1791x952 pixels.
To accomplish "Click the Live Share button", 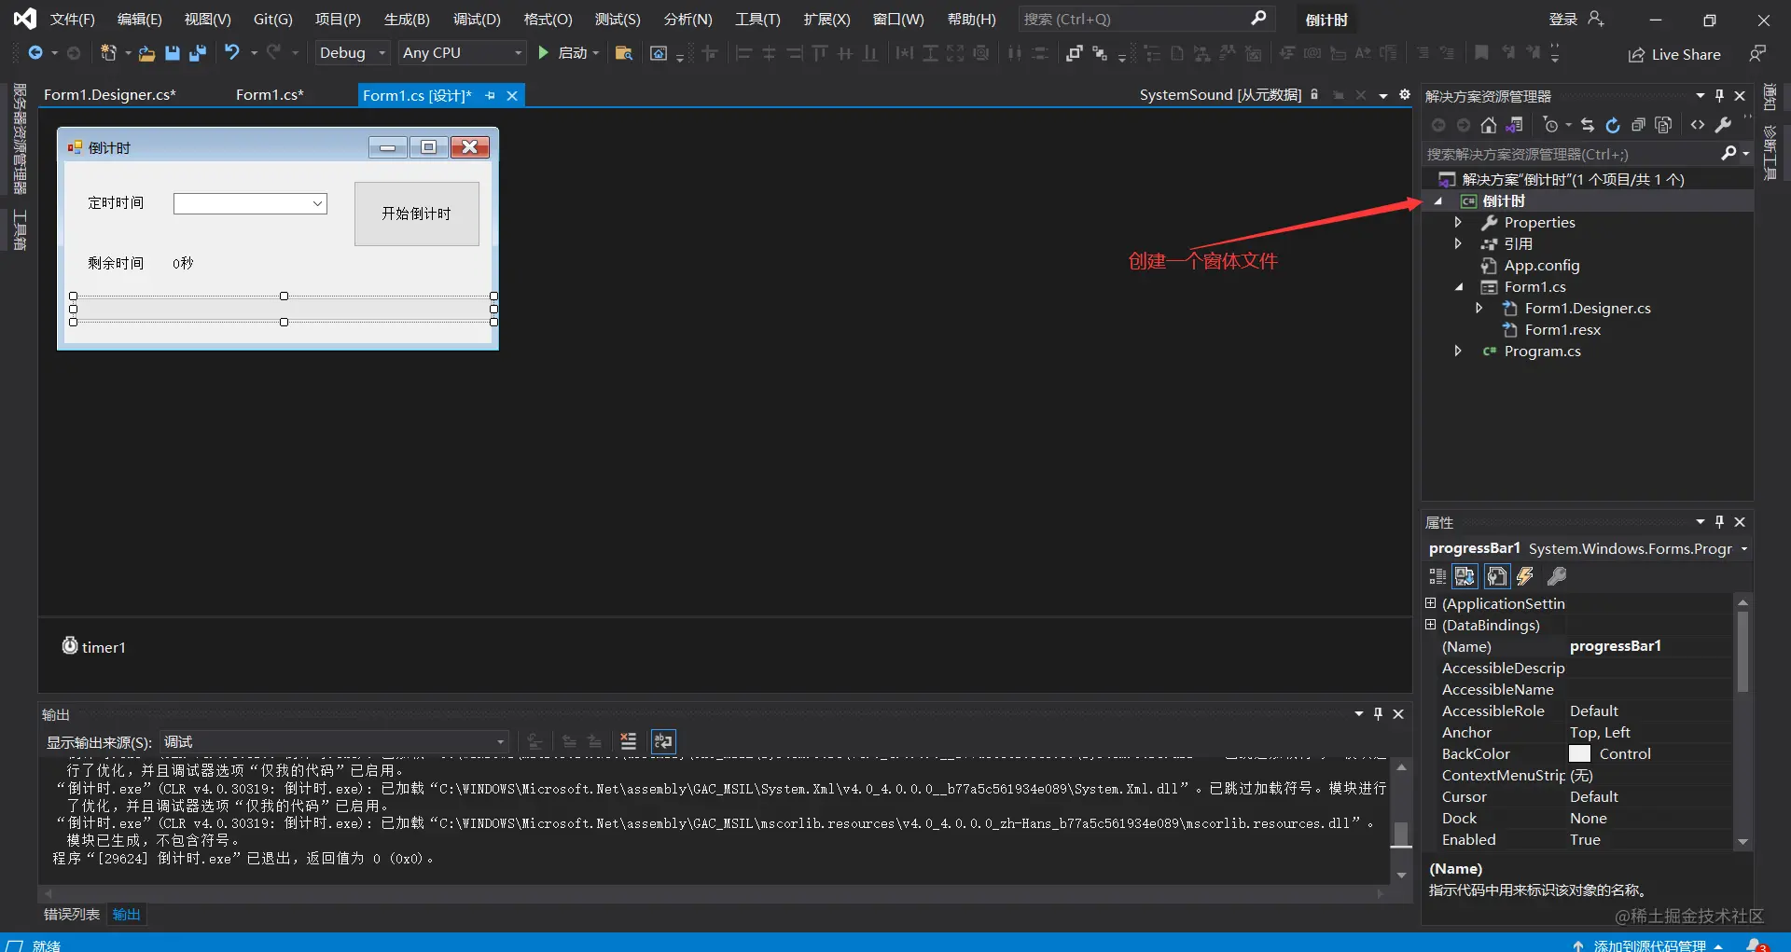I will coord(1674,54).
